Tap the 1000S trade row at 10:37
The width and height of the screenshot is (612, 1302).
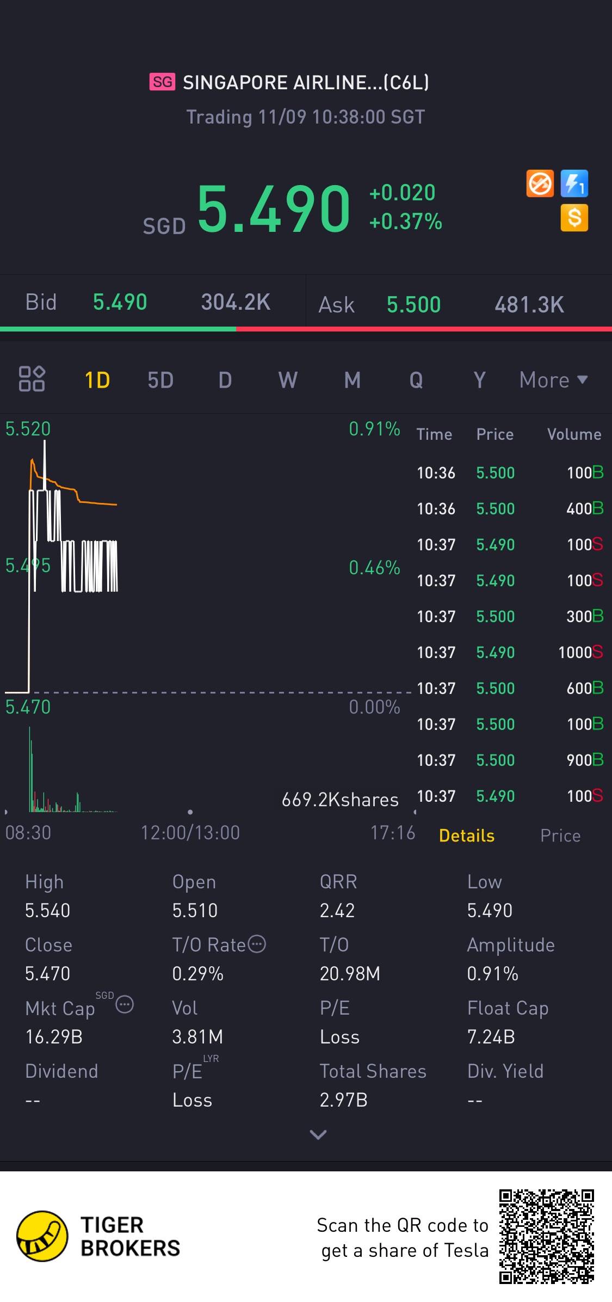(x=510, y=652)
